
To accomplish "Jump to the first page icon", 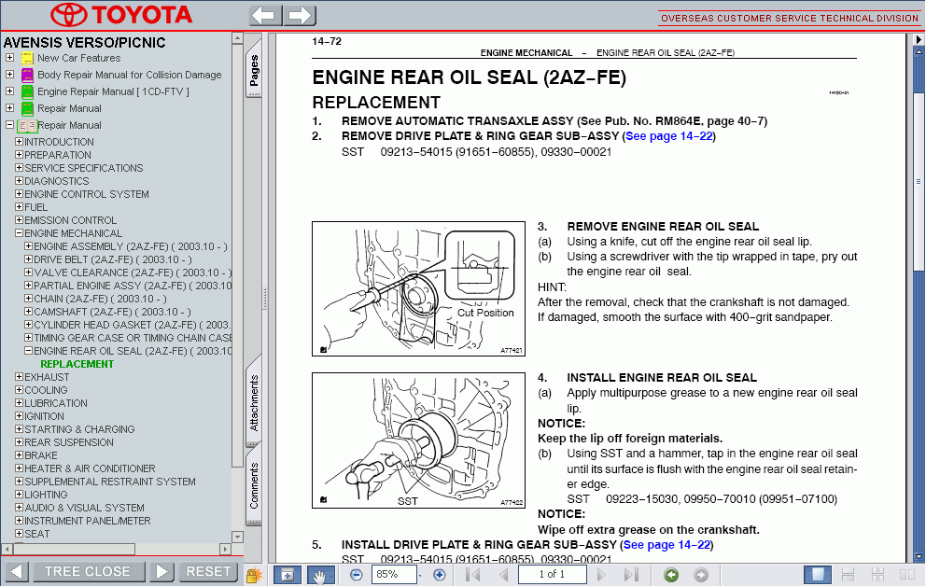I will click(x=472, y=575).
